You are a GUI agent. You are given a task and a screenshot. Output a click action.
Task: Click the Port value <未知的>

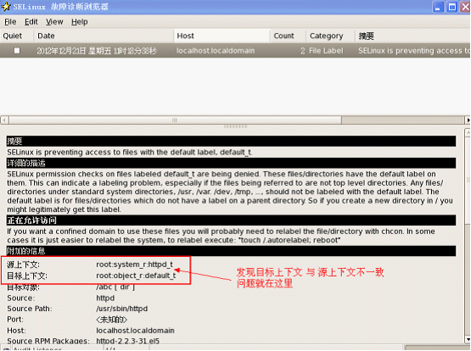(111, 320)
